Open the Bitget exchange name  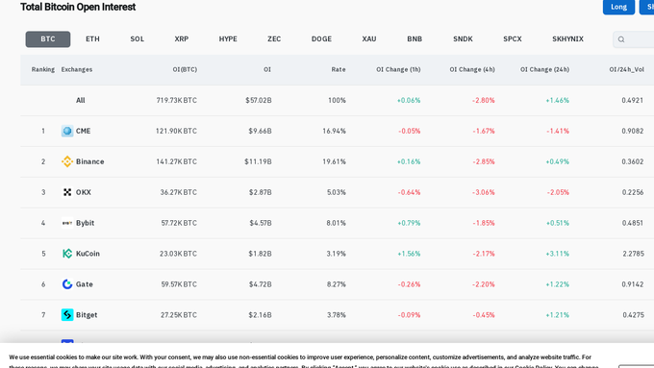pyautogui.click(x=87, y=314)
